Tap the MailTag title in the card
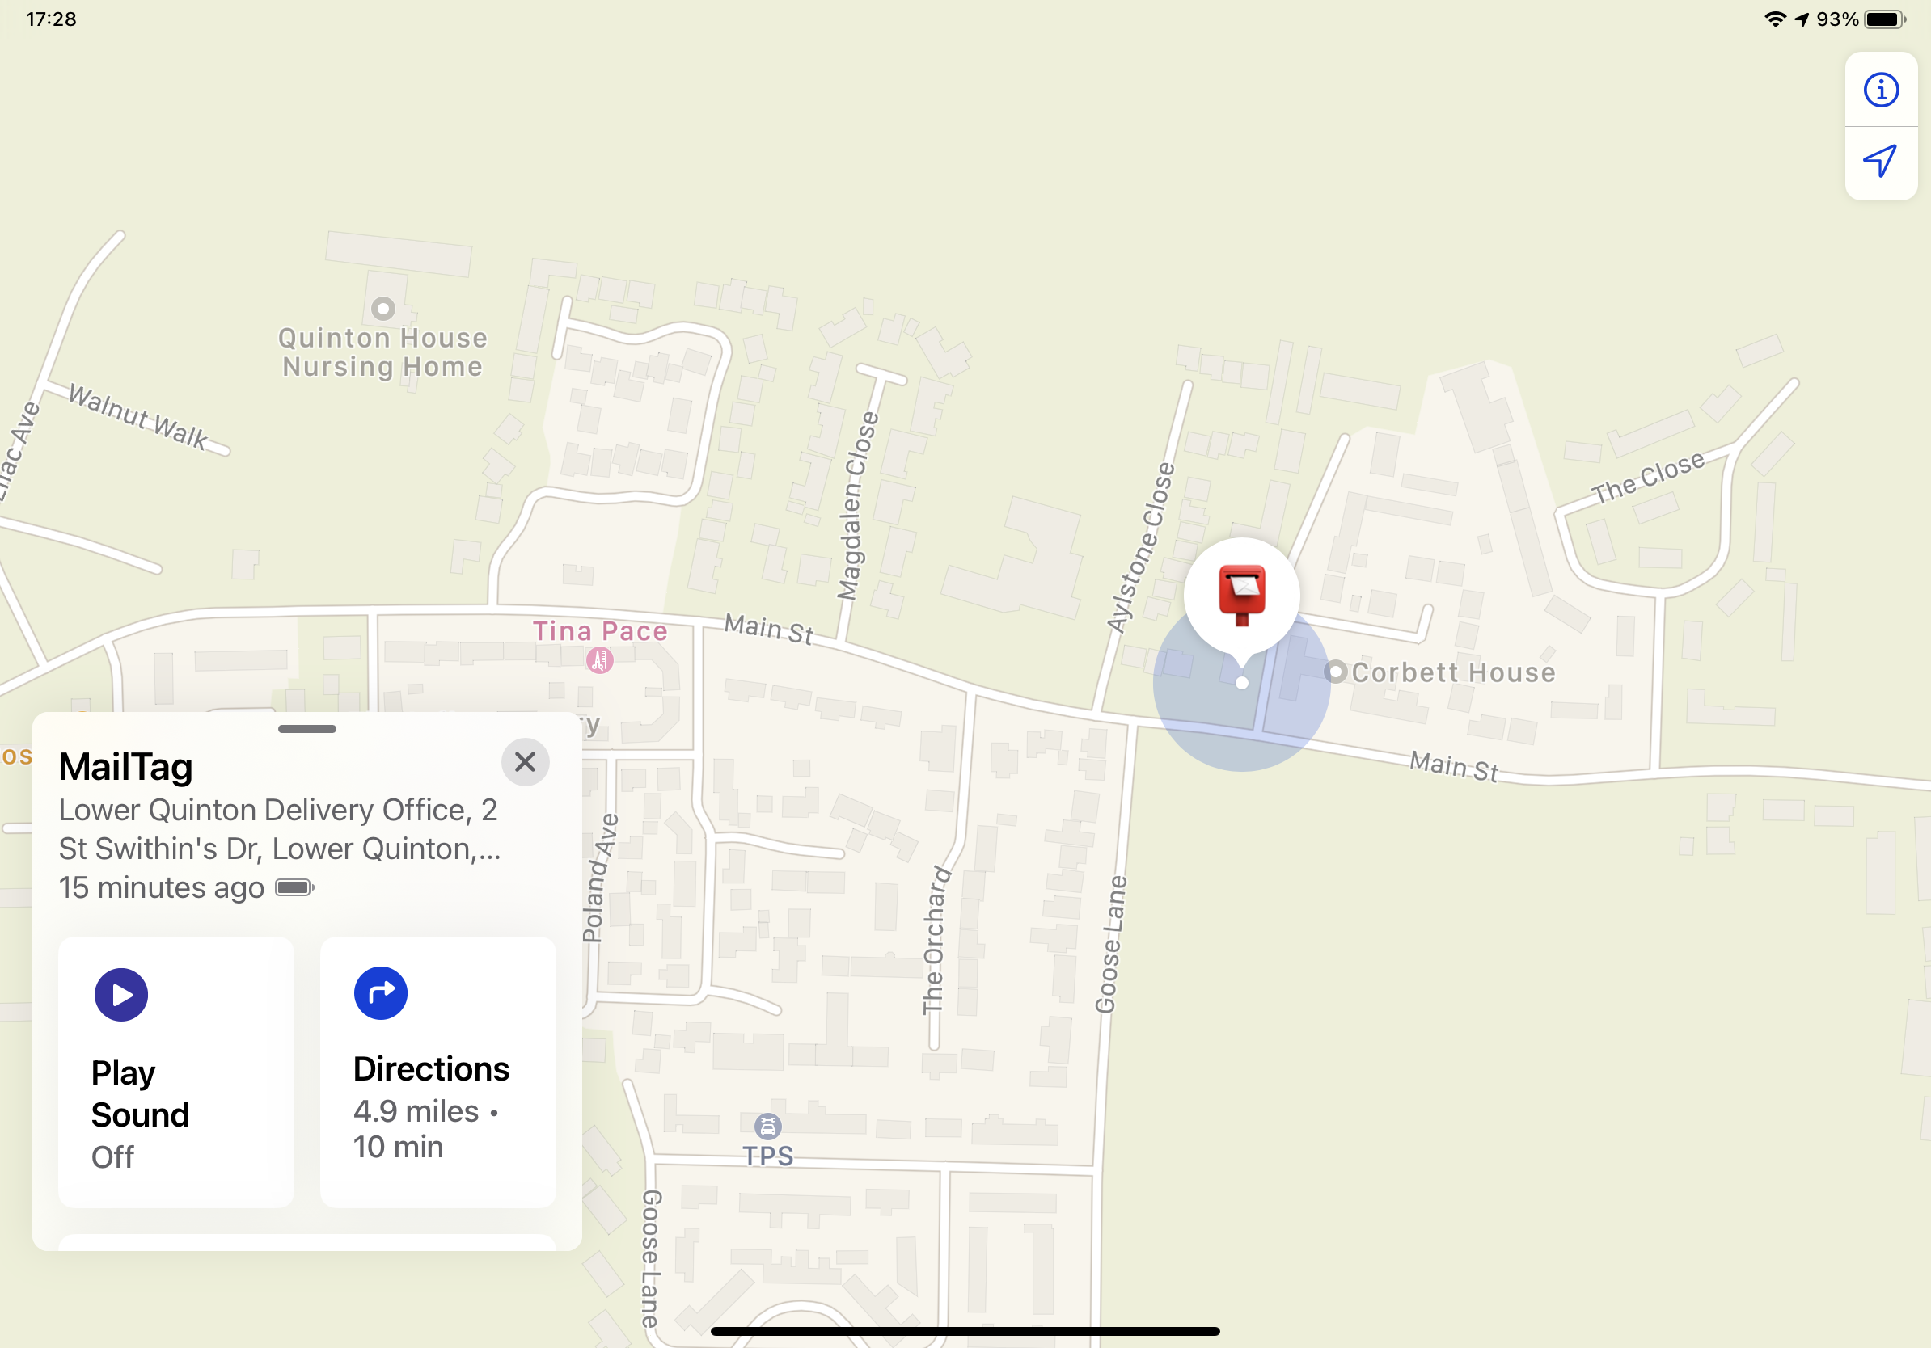 126,765
